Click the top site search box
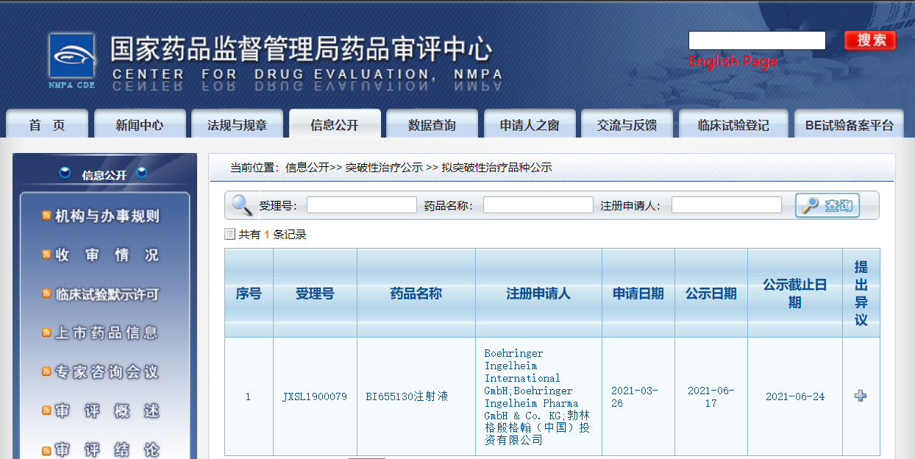Image resolution: width=915 pixels, height=459 pixels. coord(756,40)
